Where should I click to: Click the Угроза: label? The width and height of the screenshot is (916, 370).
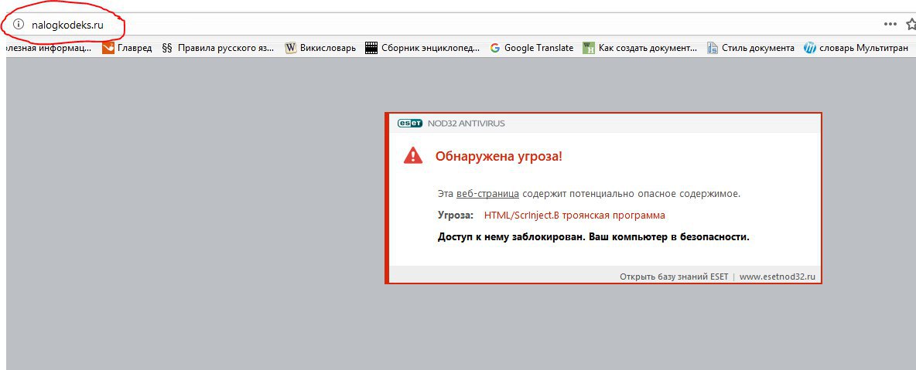click(456, 216)
